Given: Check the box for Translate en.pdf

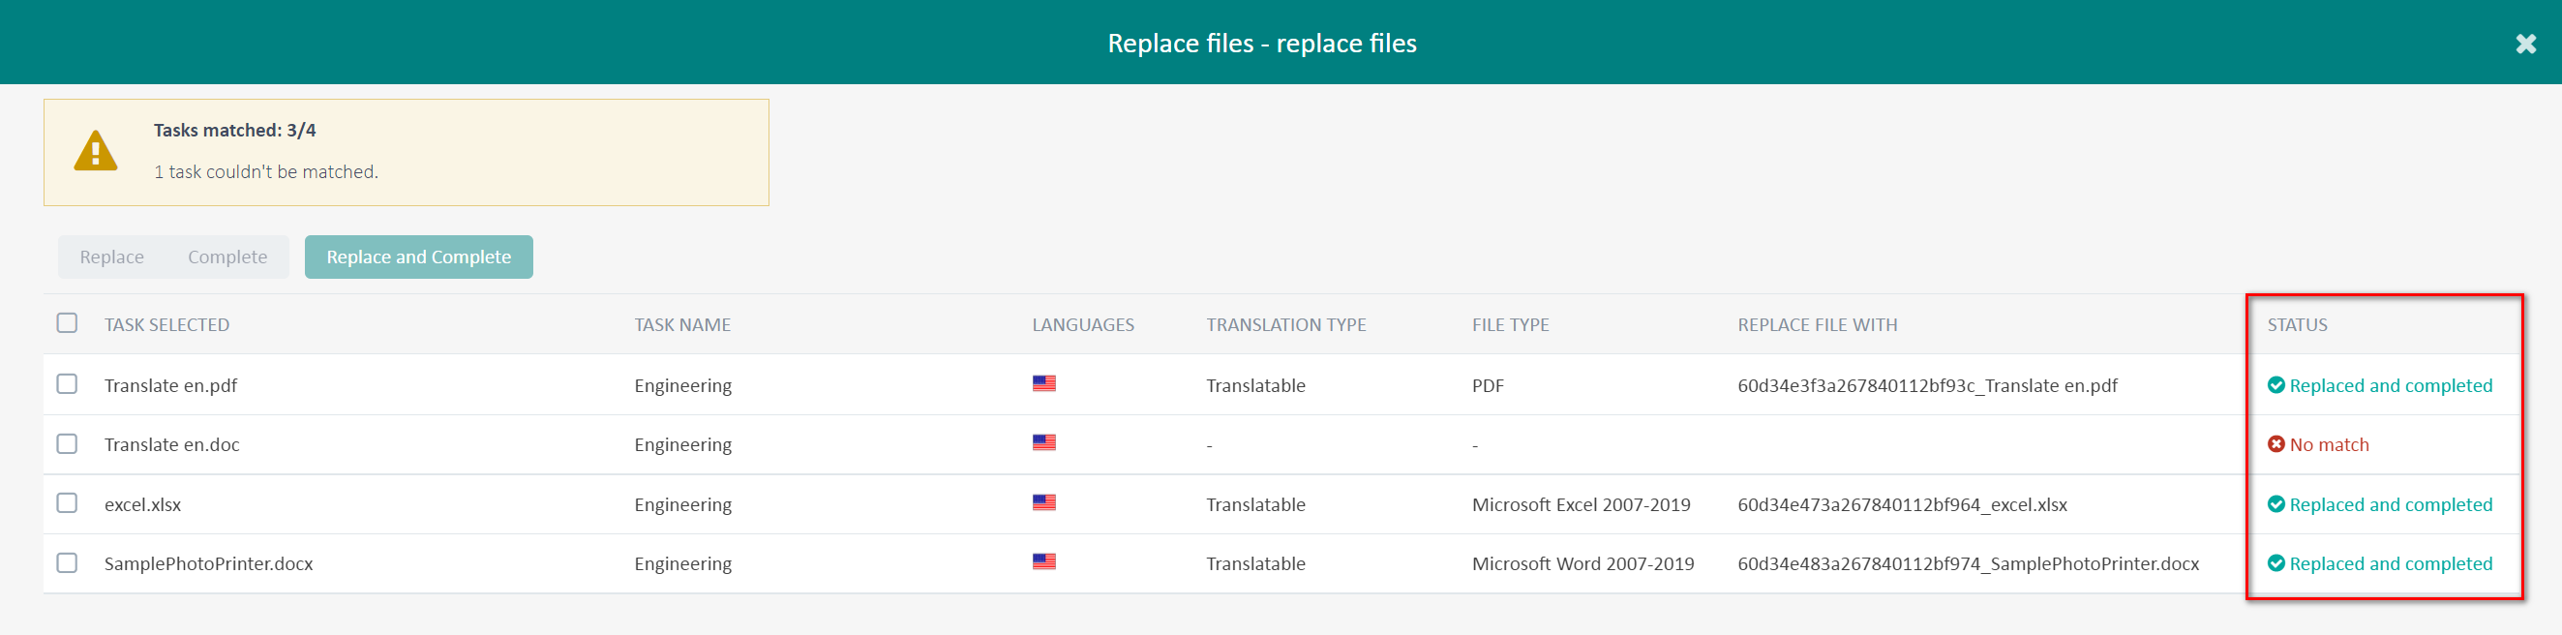Looking at the screenshot, I should click(x=67, y=384).
